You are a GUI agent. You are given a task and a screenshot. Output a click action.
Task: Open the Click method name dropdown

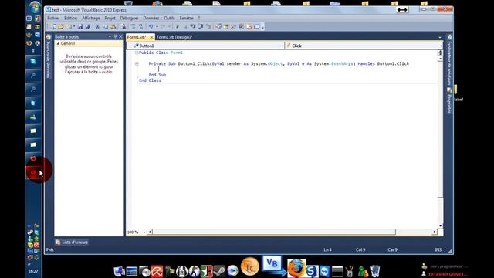point(441,46)
